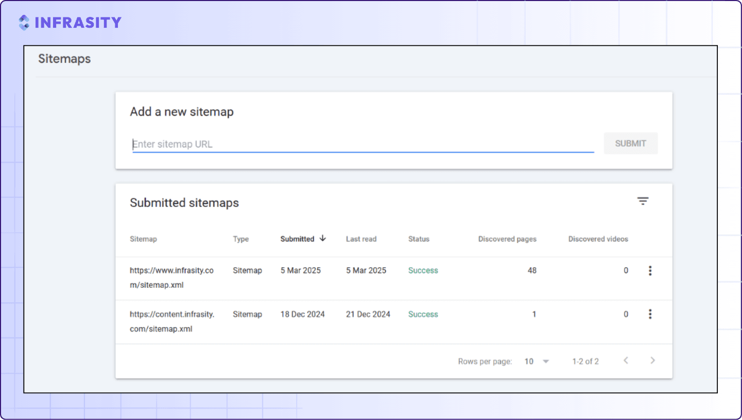Click the Enter sitemap URL field
742x420 pixels.
363,144
